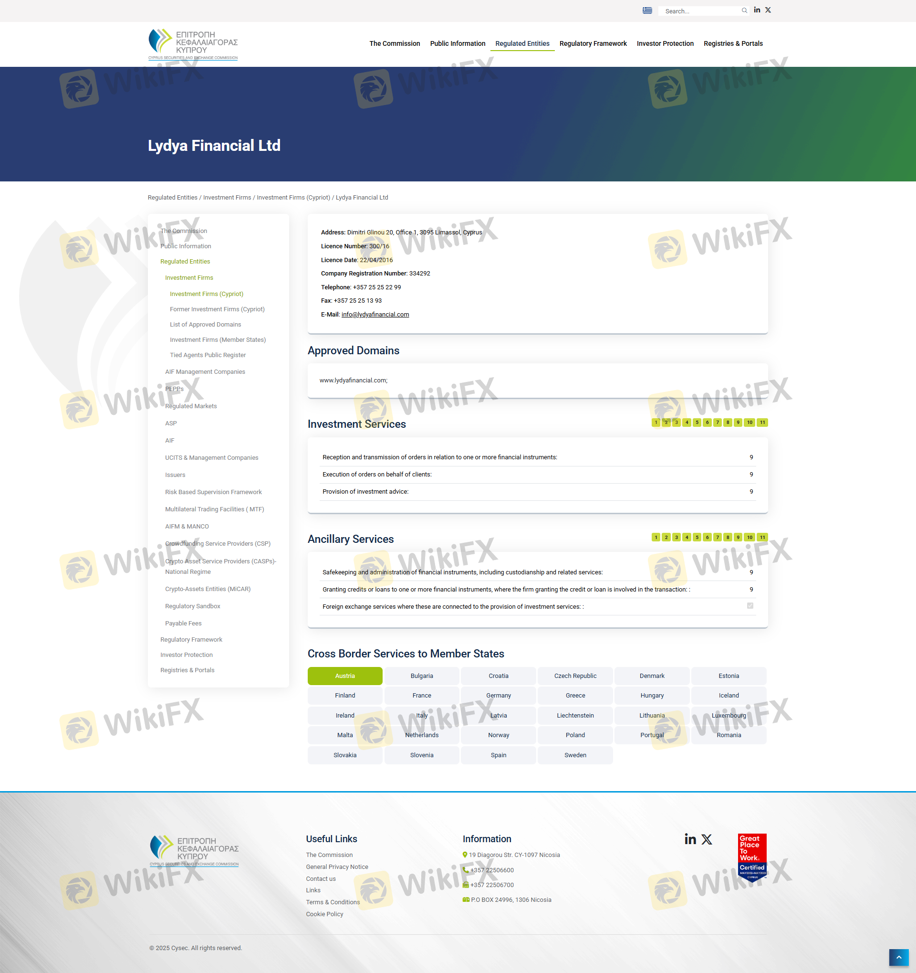Click scroll-to-top arrow button
This screenshot has height=973, width=916.
click(898, 957)
